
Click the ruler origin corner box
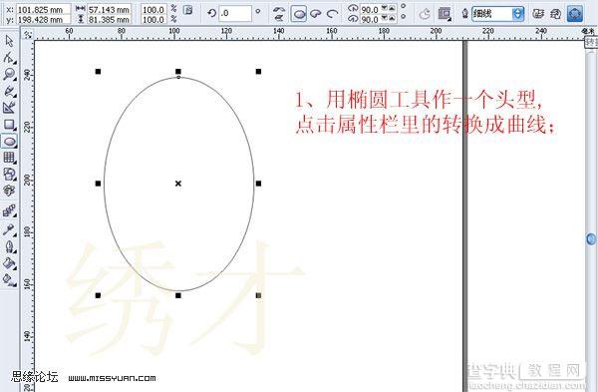tap(28, 34)
